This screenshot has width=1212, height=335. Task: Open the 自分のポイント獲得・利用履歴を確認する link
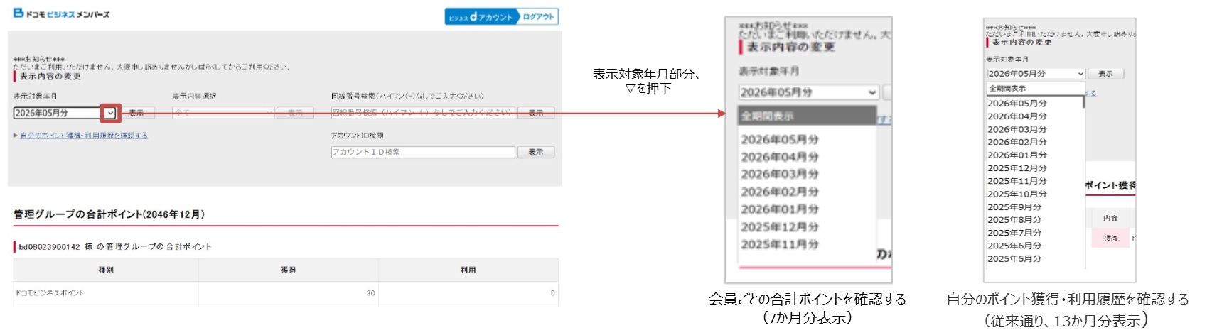point(84,136)
